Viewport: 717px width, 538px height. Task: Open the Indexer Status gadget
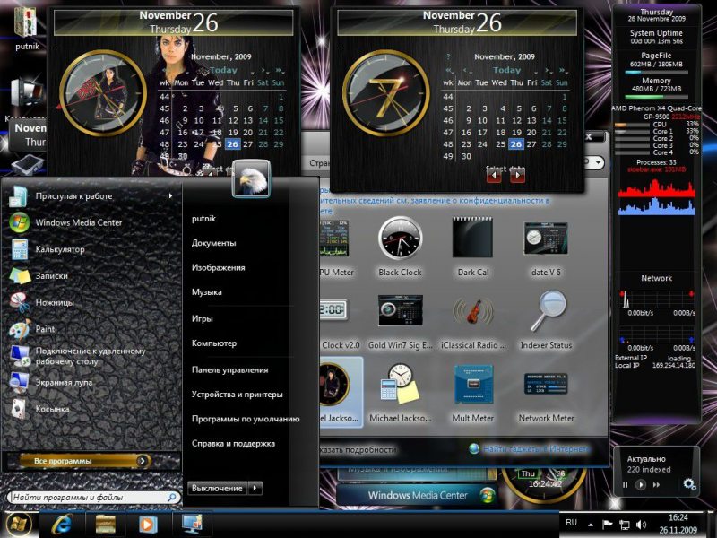click(546, 320)
